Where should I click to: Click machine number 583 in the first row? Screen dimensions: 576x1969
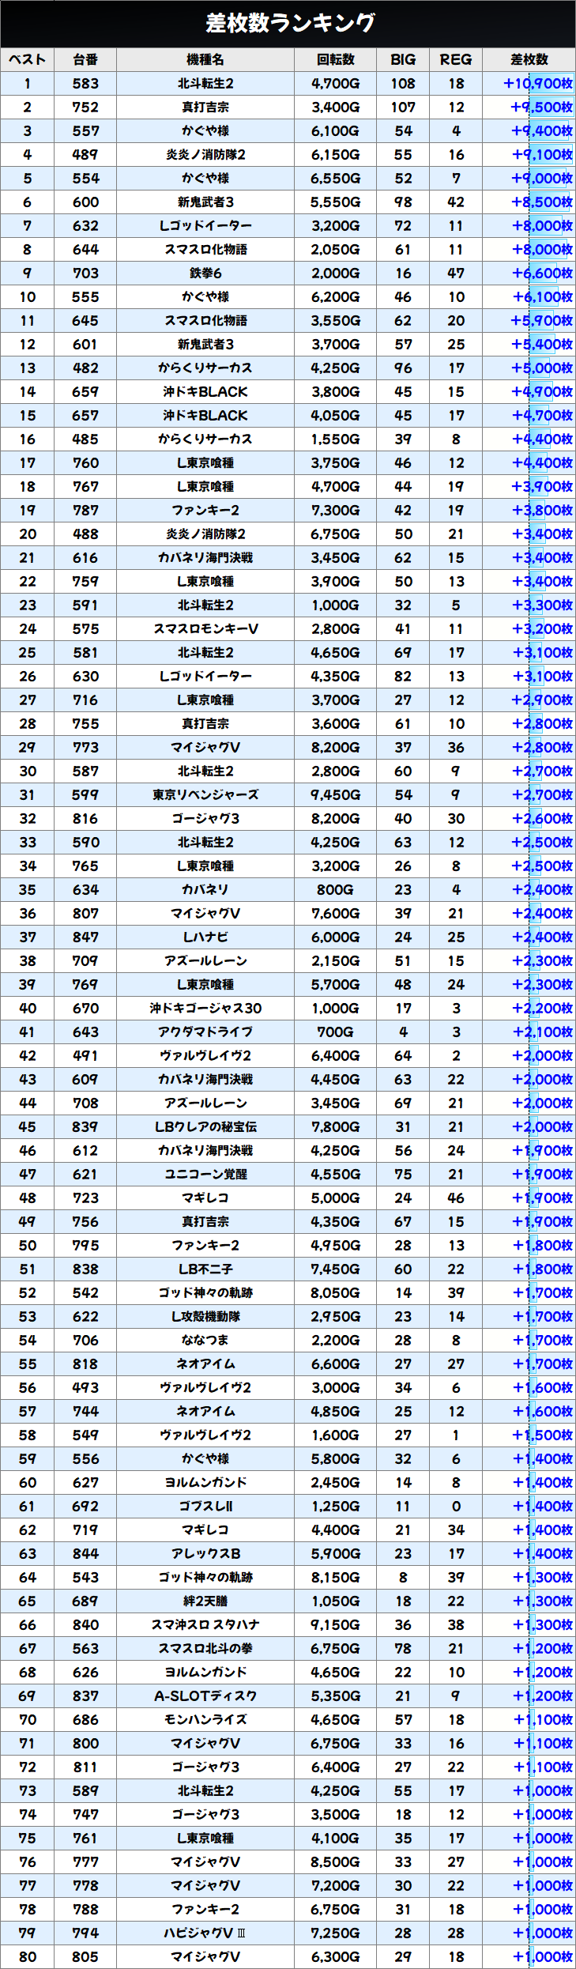[x=85, y=83]
